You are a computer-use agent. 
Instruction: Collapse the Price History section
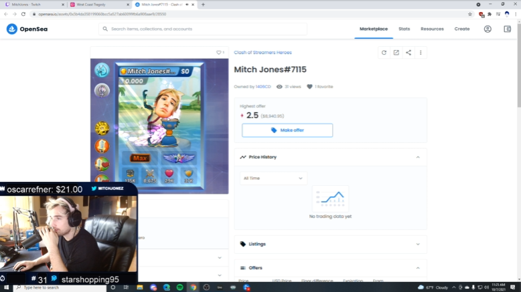[x=418, y=157]
